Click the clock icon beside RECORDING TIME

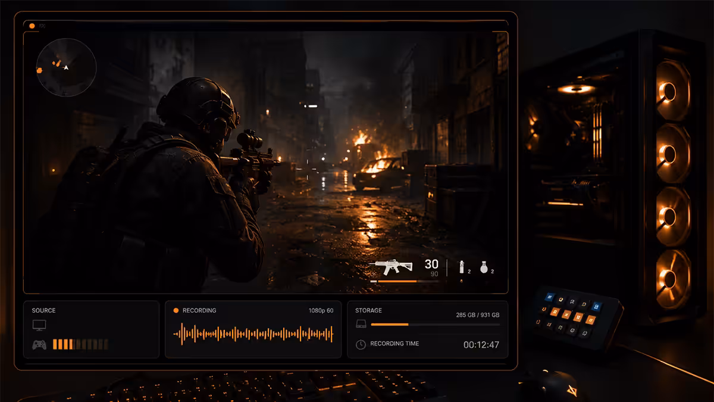361,344
